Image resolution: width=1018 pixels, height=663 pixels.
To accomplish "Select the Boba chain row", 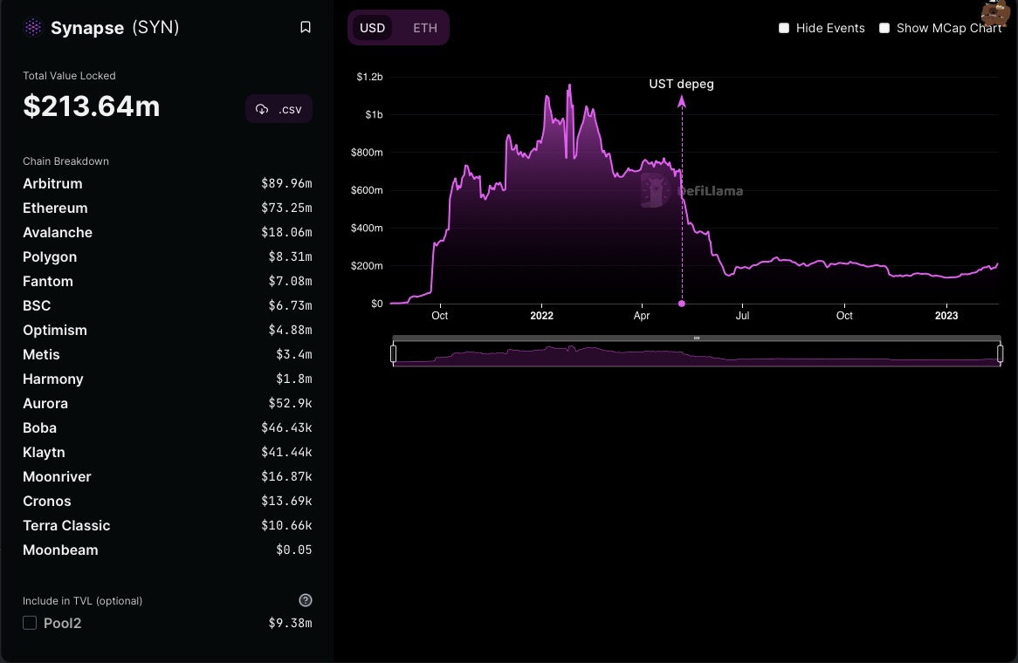I will coord(168,428).
